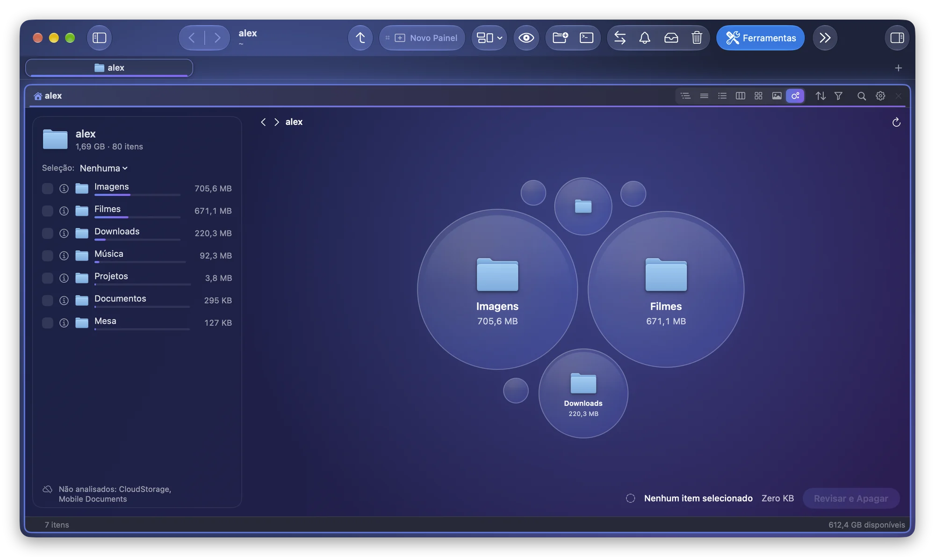Check the Música folder checkbox
Screen dimensions: 935x557
(47, 256)
